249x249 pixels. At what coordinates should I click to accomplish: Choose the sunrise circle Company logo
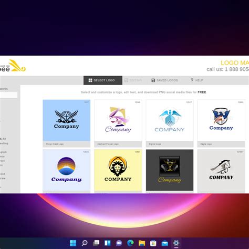pyautogui.click(x=67, y=170)
